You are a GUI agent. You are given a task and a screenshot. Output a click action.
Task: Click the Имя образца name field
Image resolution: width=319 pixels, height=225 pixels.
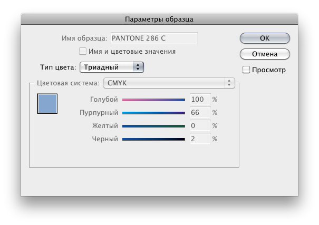click(x=154, y=38)
